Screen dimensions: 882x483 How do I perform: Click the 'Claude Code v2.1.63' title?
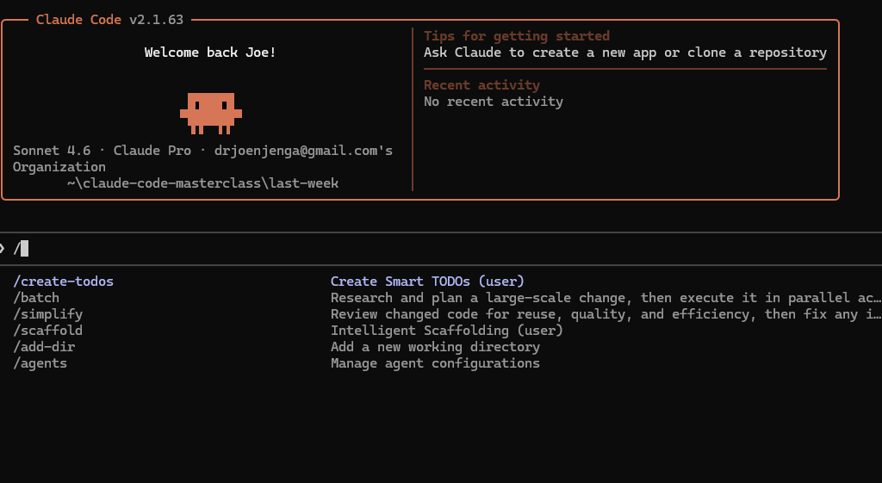[x=109, y=20]
